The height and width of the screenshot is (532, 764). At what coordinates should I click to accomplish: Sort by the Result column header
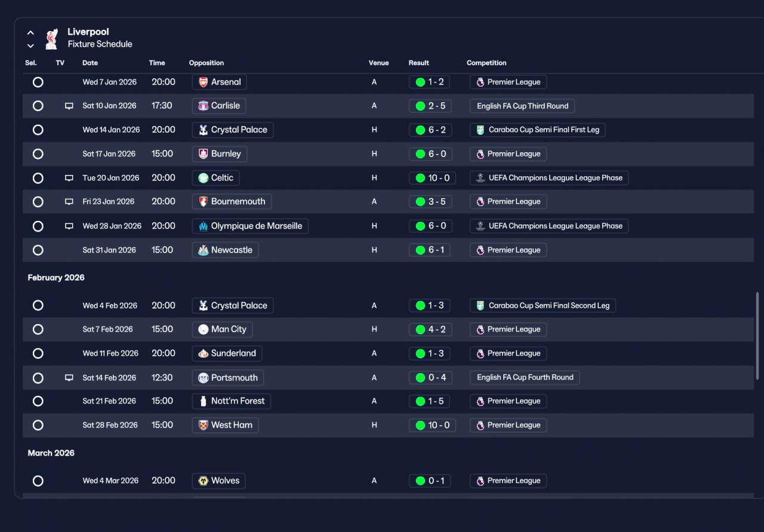(x=419, y=63)
